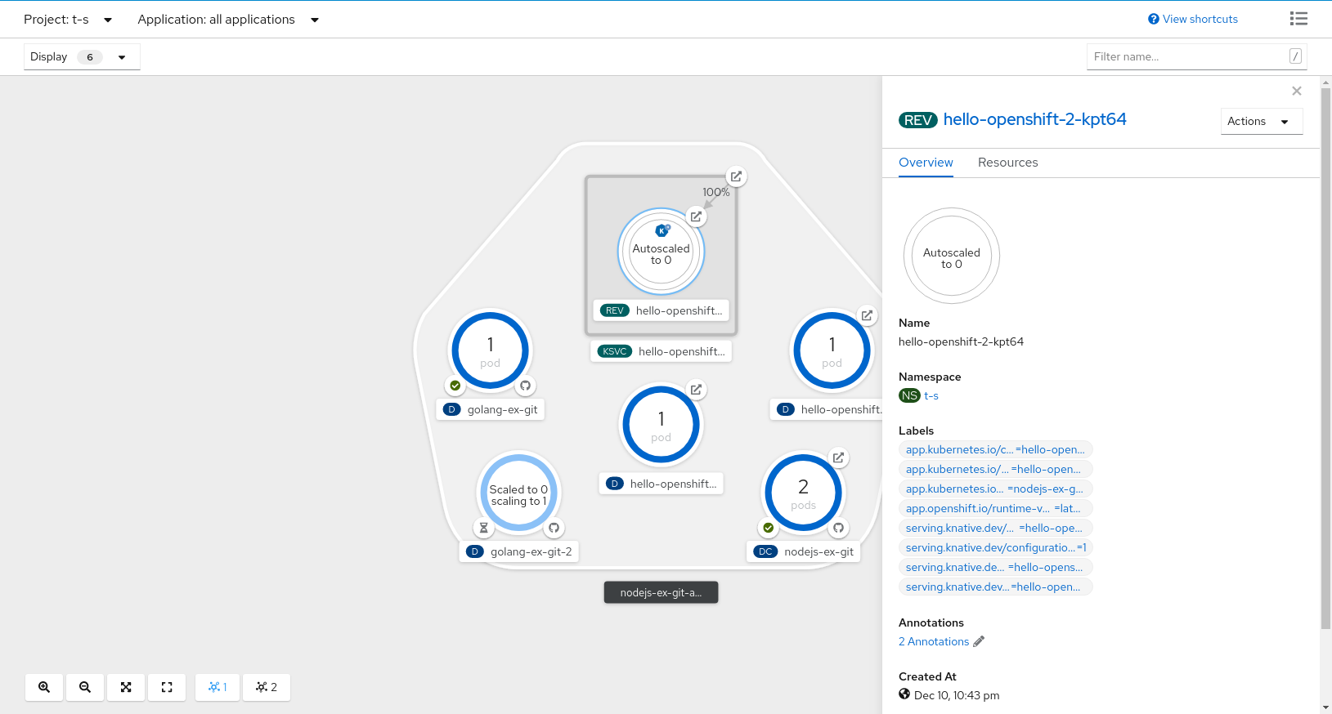
Task: Open URL of hello-openshift Knative service
Action: [736, 176]
